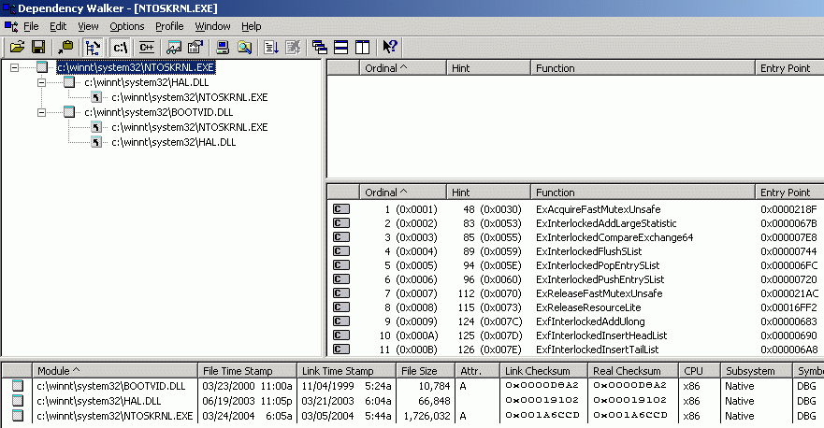Screen dimensions: 824x428
Task: Toggle the Undecorate C++ Functions toolbar button
Action: click(147, 48)
